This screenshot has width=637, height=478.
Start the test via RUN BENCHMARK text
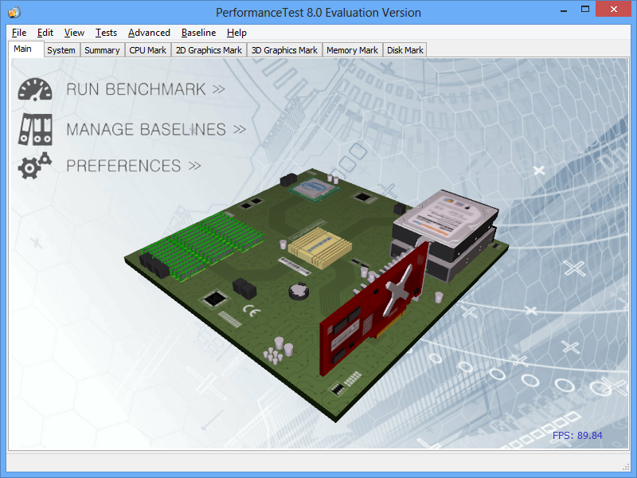coord(146,89)
